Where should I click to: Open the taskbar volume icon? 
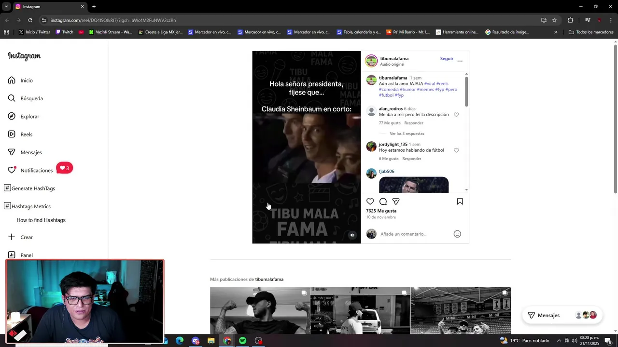pos(574,341)
